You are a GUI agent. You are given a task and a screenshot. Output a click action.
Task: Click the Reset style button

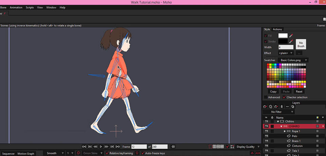pyautogui.click(x=299, y=92)
